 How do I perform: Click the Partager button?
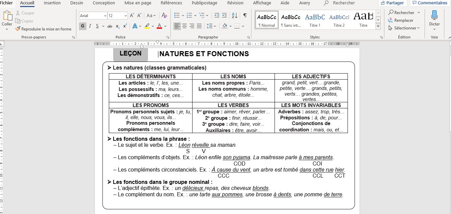pos(392,3)
